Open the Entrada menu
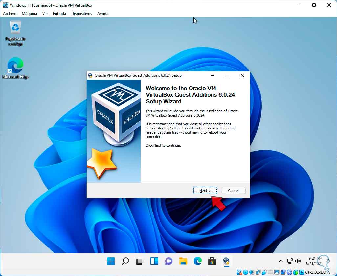The height and width of the screenshot is (276, 337). pos(59,14)
